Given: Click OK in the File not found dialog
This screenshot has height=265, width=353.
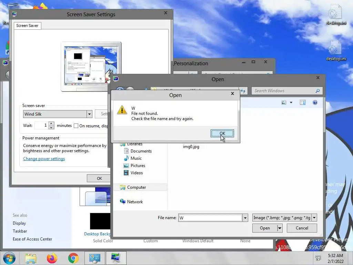Looking at the screenshot, I should click(222, 134).
